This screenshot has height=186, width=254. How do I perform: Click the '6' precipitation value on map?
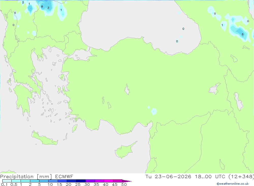pos(42,7)
